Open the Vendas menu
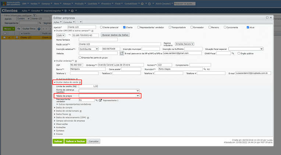 point(35,4)
